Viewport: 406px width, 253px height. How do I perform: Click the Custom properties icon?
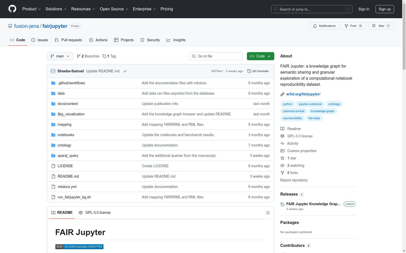pyautogui.click(x=282, y=151)
